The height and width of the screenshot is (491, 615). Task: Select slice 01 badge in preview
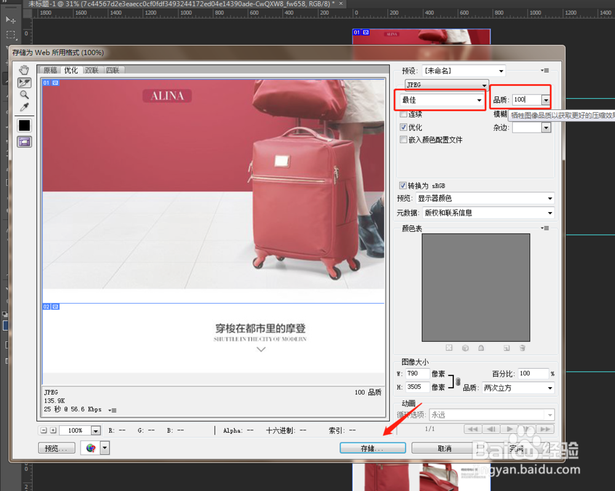coord(50,83)
